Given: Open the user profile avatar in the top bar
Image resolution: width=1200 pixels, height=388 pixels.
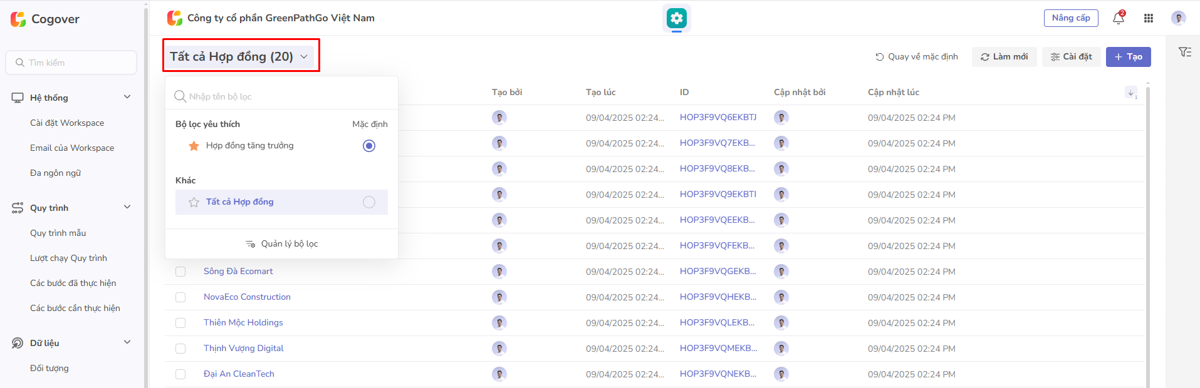Looking at the screenshot, I should pyautogui.click(x=1178, y=18).
